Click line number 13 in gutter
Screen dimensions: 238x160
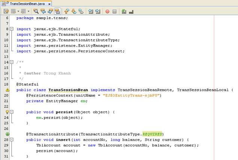coord(6,56)
